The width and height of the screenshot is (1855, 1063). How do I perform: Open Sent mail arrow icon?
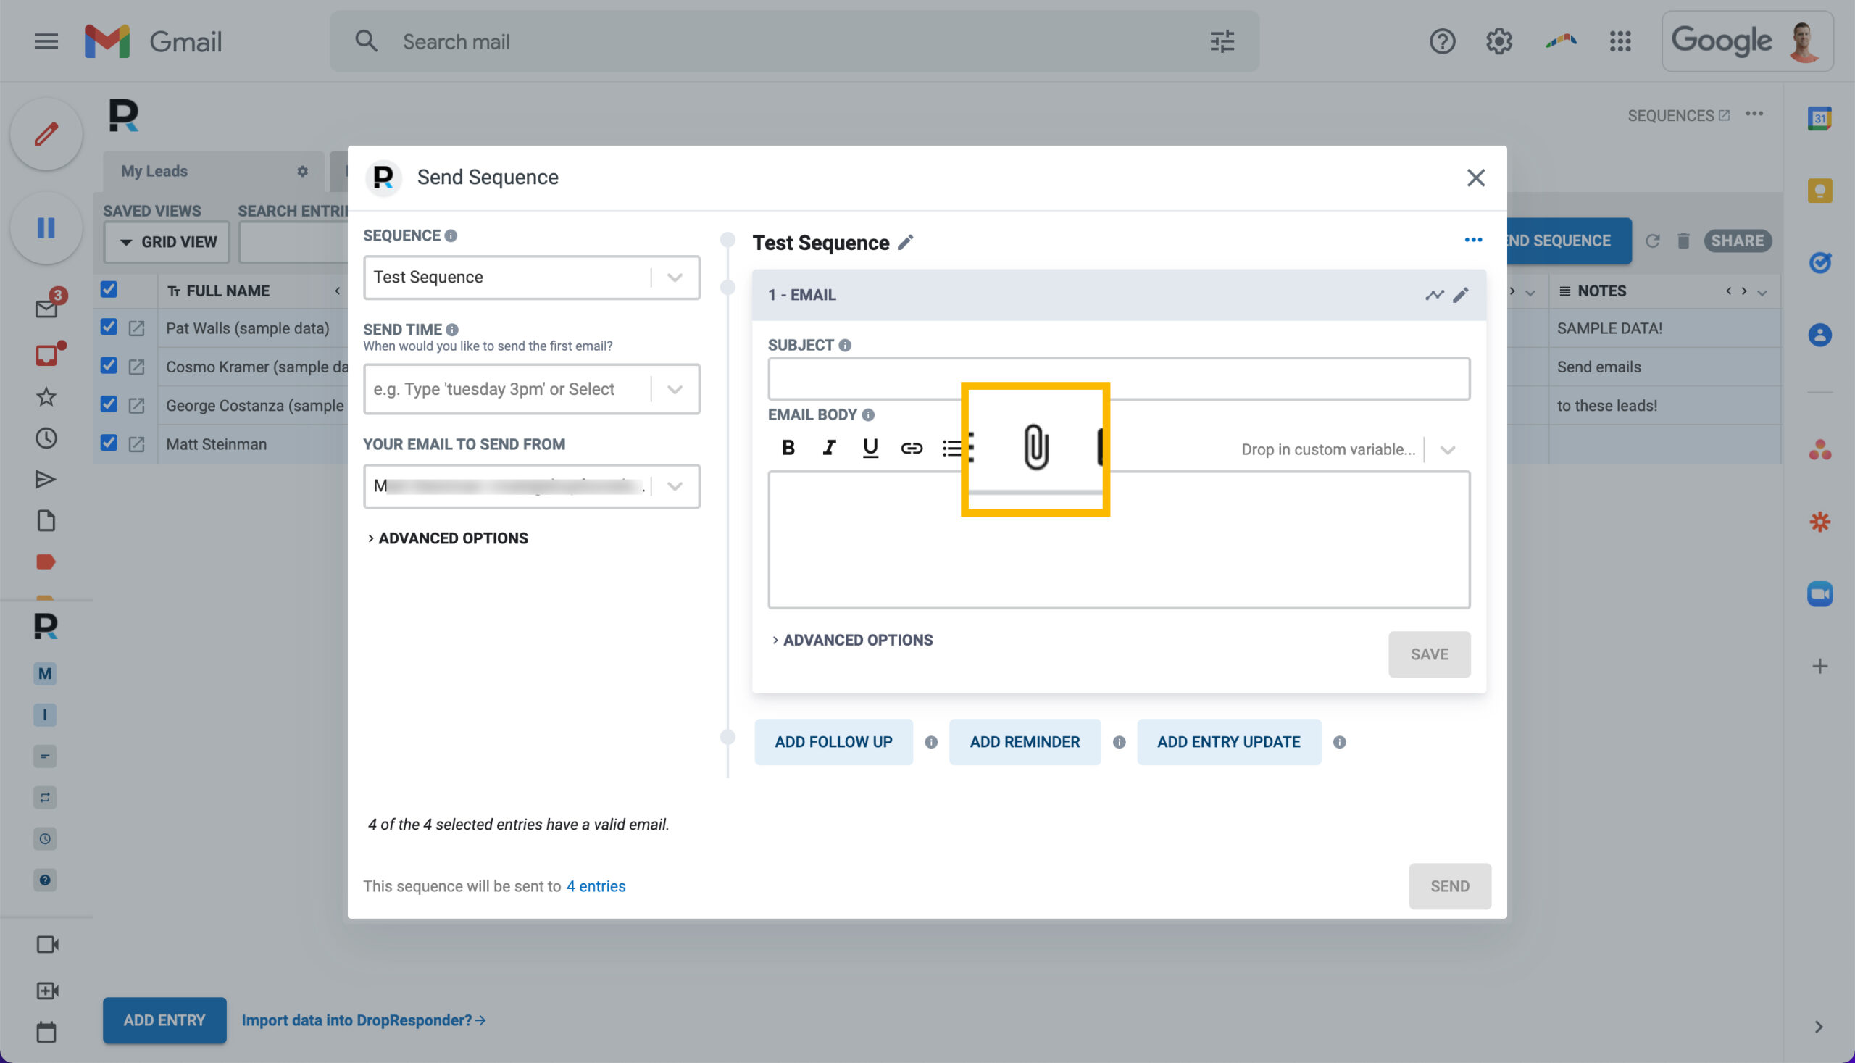click(46, 479)
